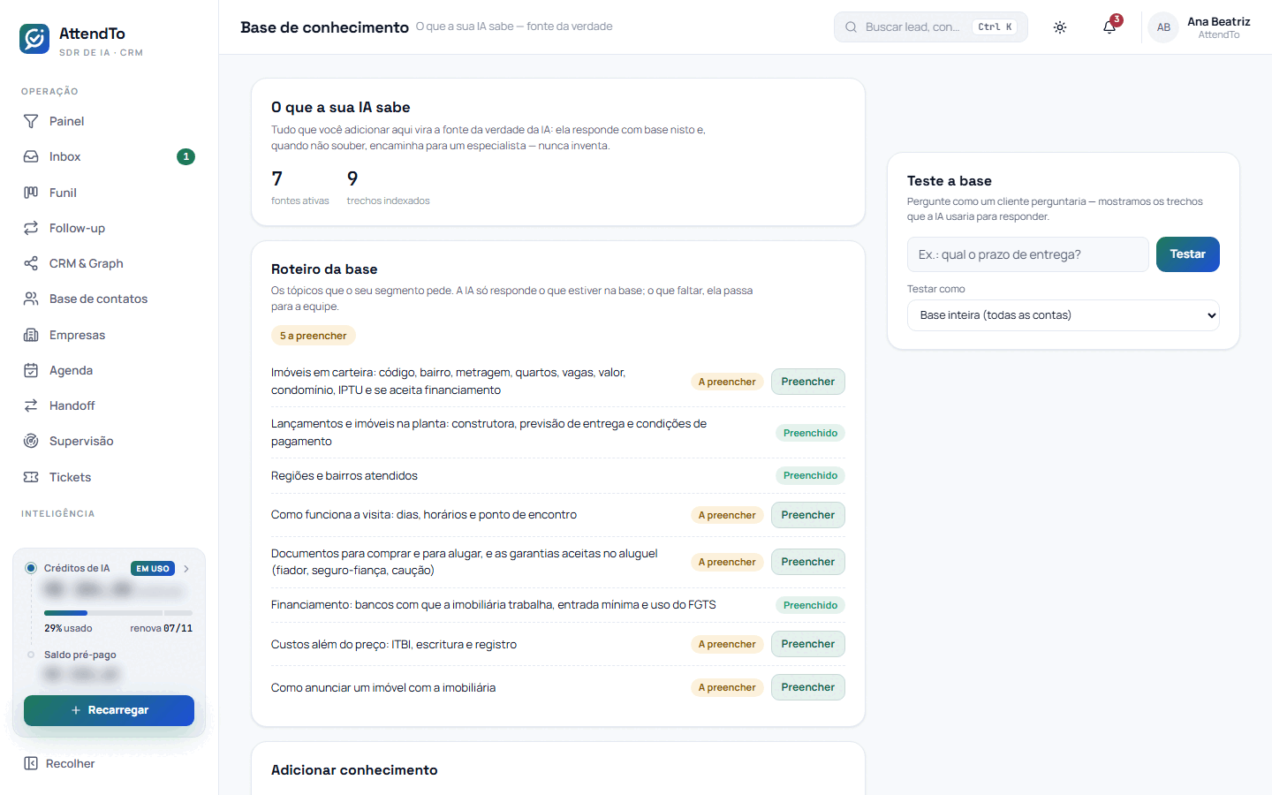Navigate to Tickets in the sidebar
The height and width of the screenshot is (795, 1272).
pos(110,477)
